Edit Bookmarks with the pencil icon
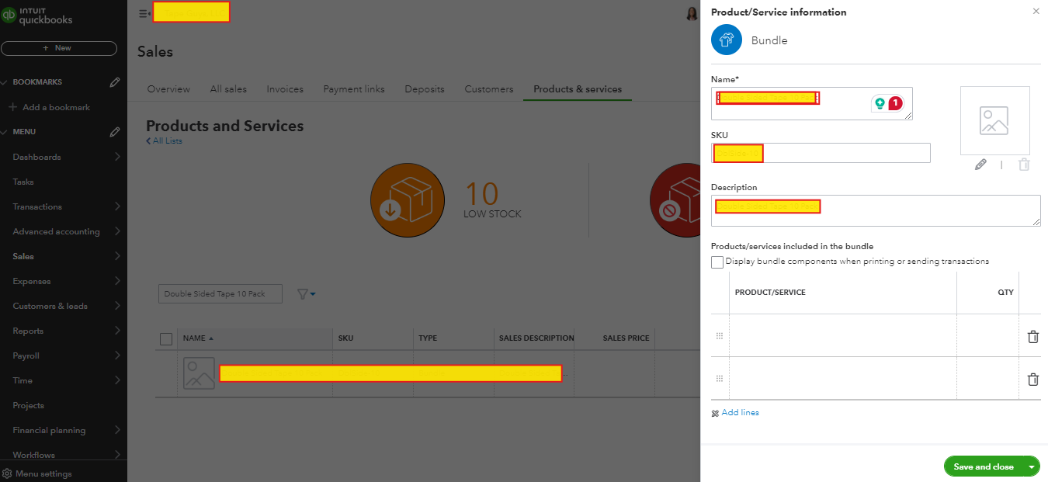This screenshot has height=482, width=1048. click(115, 82)
